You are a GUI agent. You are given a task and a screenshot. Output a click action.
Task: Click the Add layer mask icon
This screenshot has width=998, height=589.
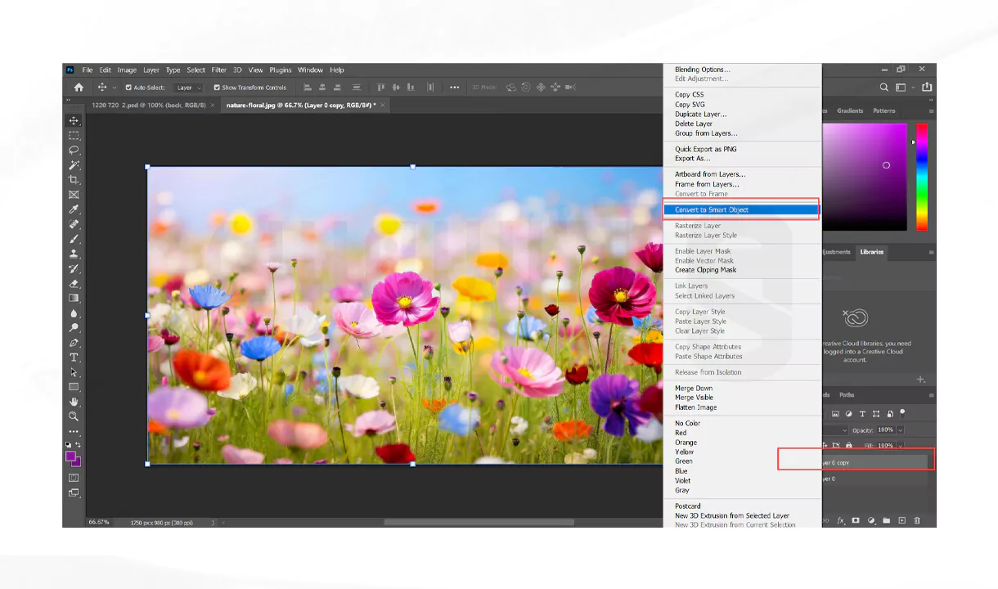[x=856, y=520]
